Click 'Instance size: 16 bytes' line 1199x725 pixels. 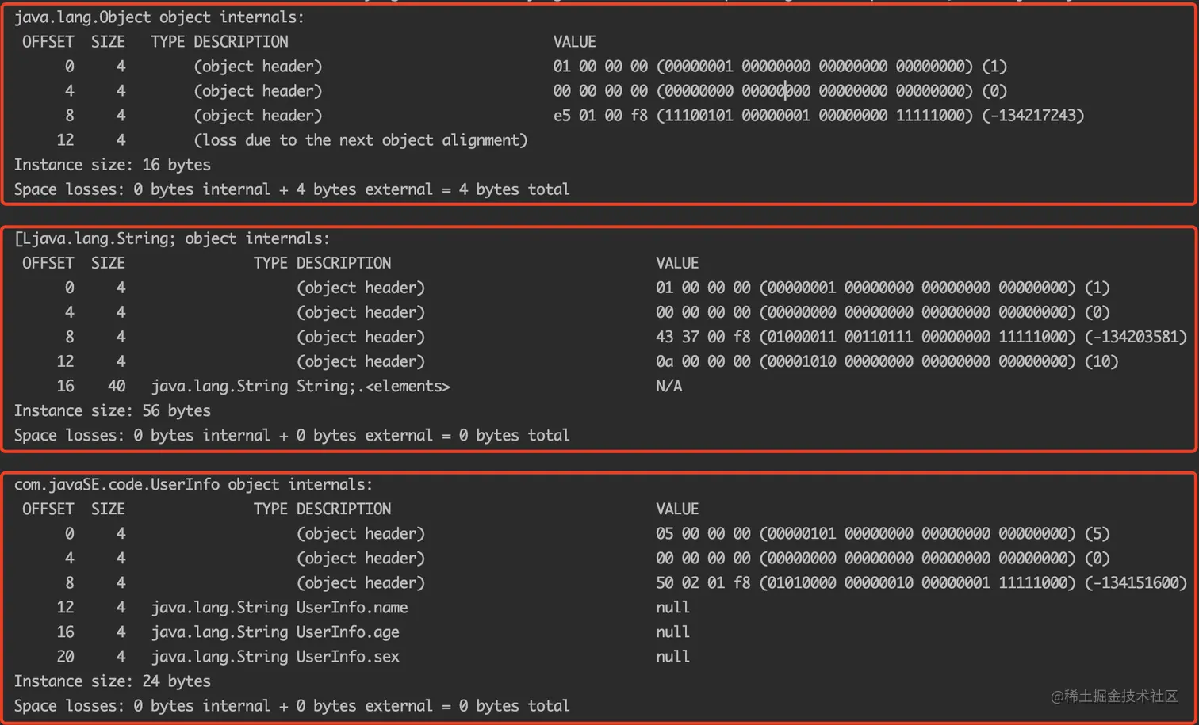tap(112, 165)
